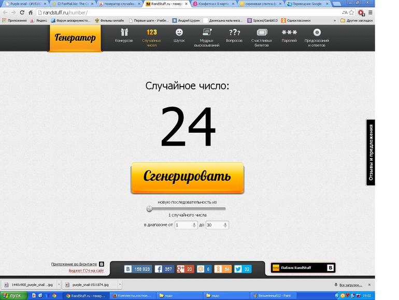The width and height of the screenshot is (399, 300).
Task: Open the Предсказаний и ответов generator
Action: pyautogui.click(x=317, y=33)
